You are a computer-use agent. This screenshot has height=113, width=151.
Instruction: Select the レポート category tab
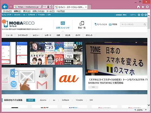[x=48, y=35]
